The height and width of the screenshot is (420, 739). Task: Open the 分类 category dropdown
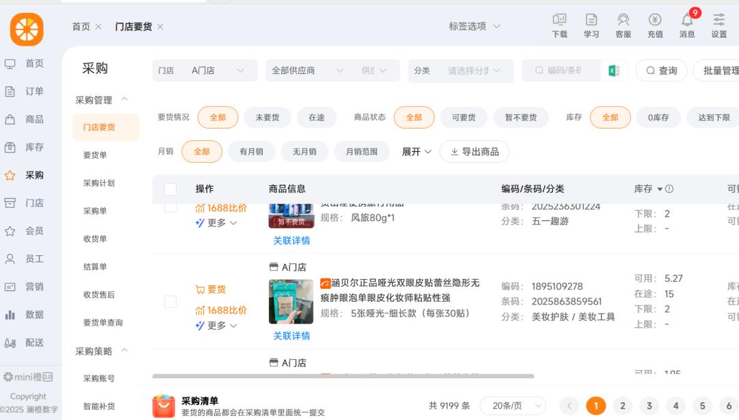pyautogui.click(x=461, y=70)
